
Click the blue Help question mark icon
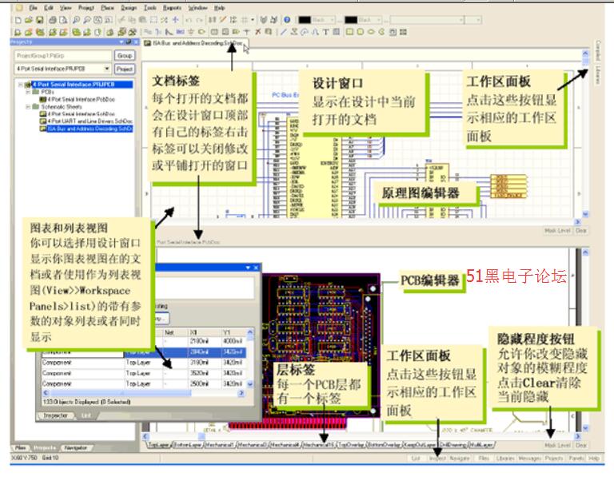(287, 19)
